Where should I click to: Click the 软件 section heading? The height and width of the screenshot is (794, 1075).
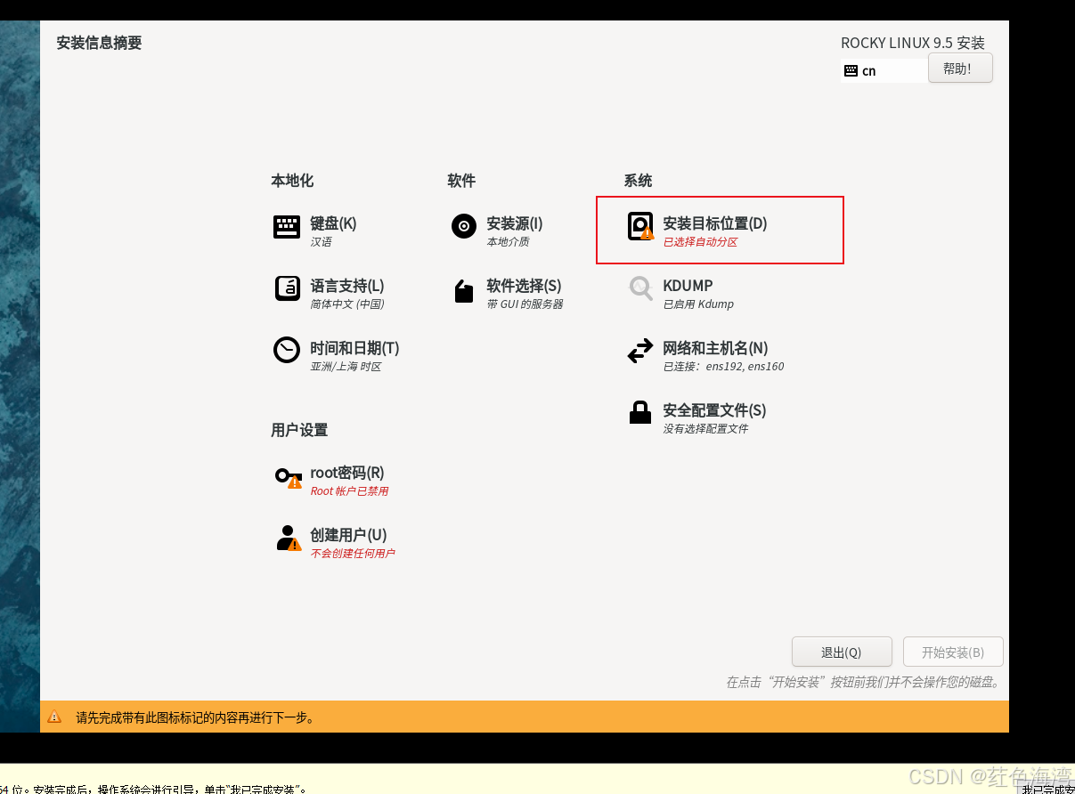[461, 181]
